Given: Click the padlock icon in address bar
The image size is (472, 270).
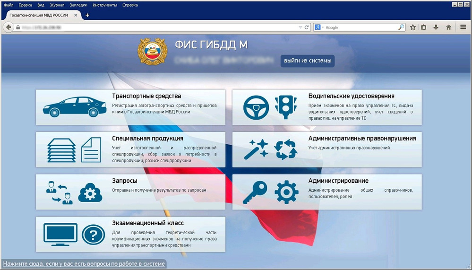Looking at the screenshot, I should click(18, 27).
